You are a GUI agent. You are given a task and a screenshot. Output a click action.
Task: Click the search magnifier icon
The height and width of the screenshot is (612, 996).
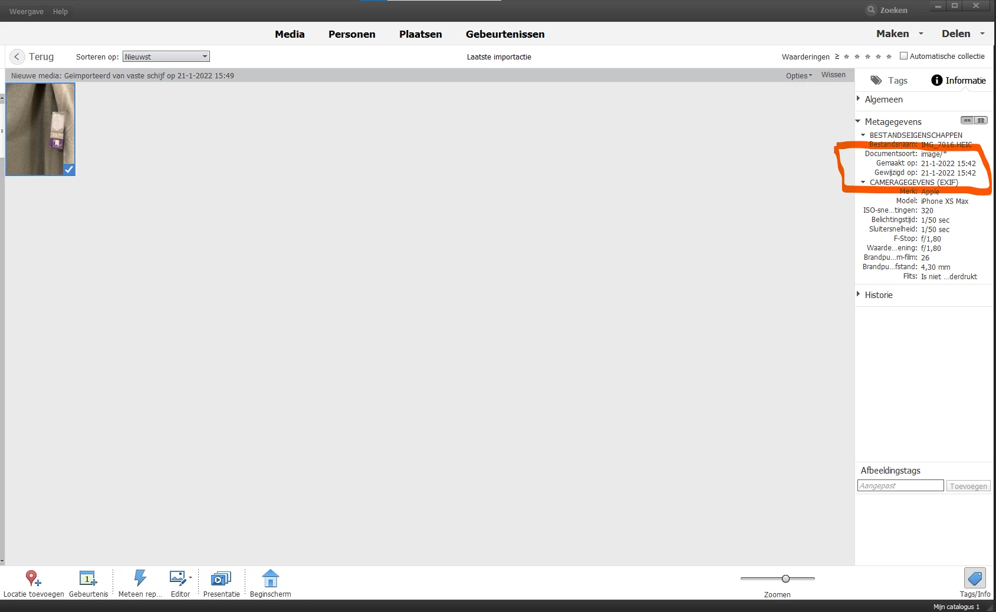coord(871,10)
